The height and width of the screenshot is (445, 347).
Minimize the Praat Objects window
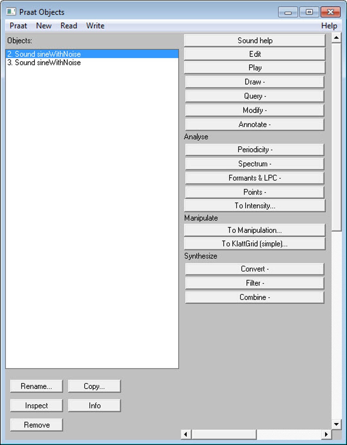[288, 12]
